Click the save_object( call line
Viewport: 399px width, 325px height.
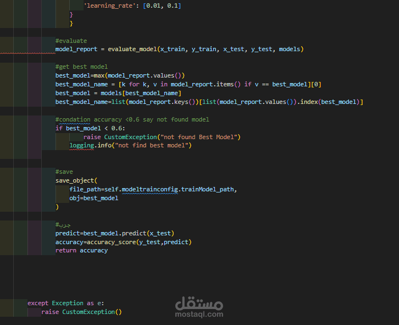[76, 180]
